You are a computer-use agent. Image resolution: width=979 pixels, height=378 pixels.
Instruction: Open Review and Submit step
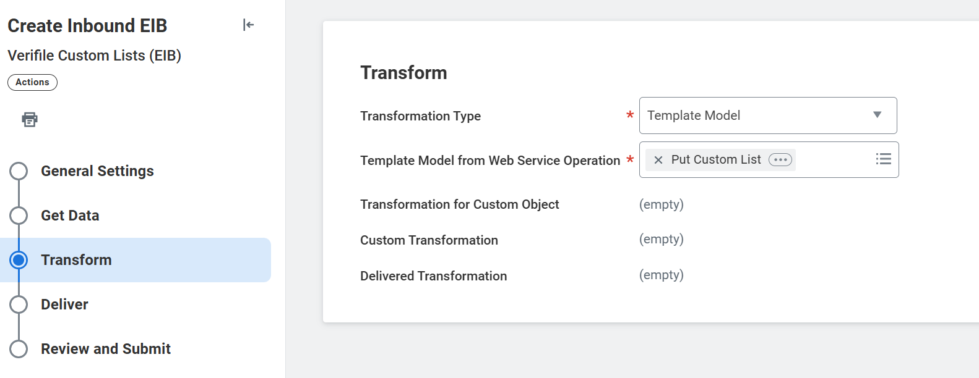[x=105, y=349]
